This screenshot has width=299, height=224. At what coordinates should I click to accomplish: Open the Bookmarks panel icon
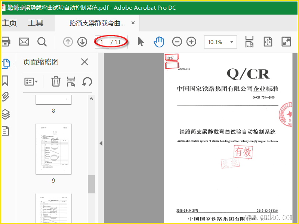tap(5, 81)
